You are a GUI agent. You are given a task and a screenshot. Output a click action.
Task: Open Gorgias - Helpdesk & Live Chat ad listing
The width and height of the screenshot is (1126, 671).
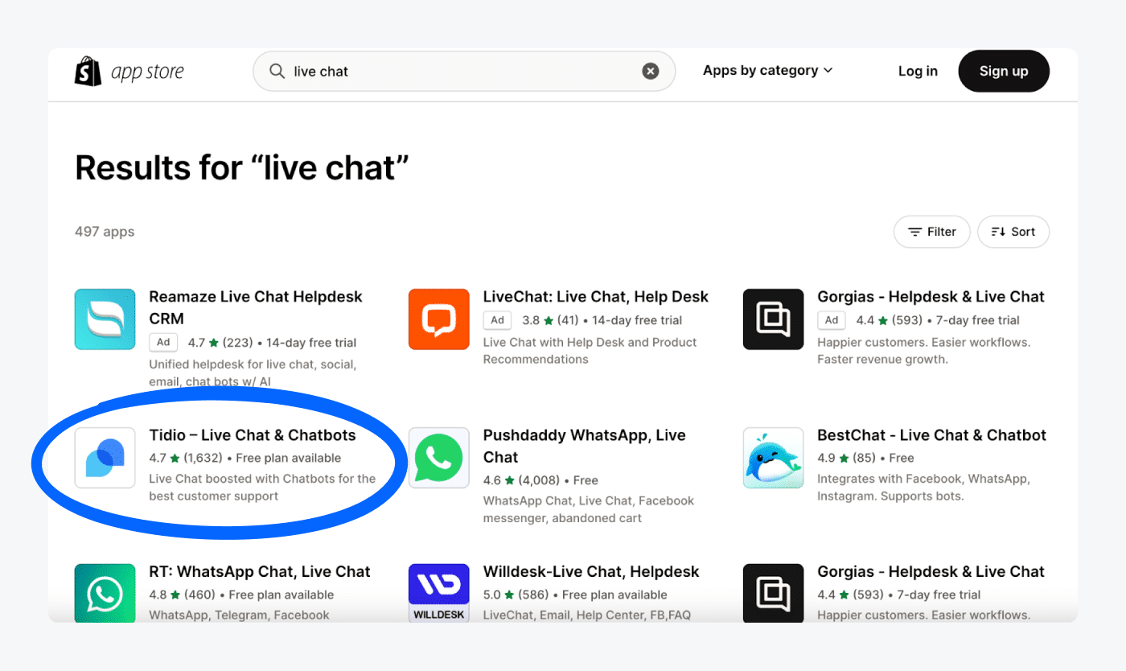click(931, 297)
